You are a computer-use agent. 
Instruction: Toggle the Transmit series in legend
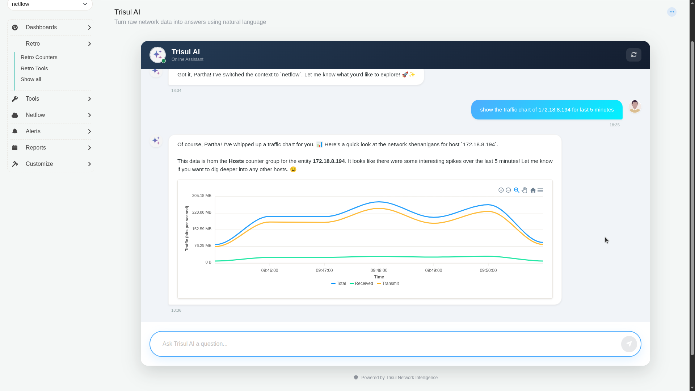(x=388, y=283)
